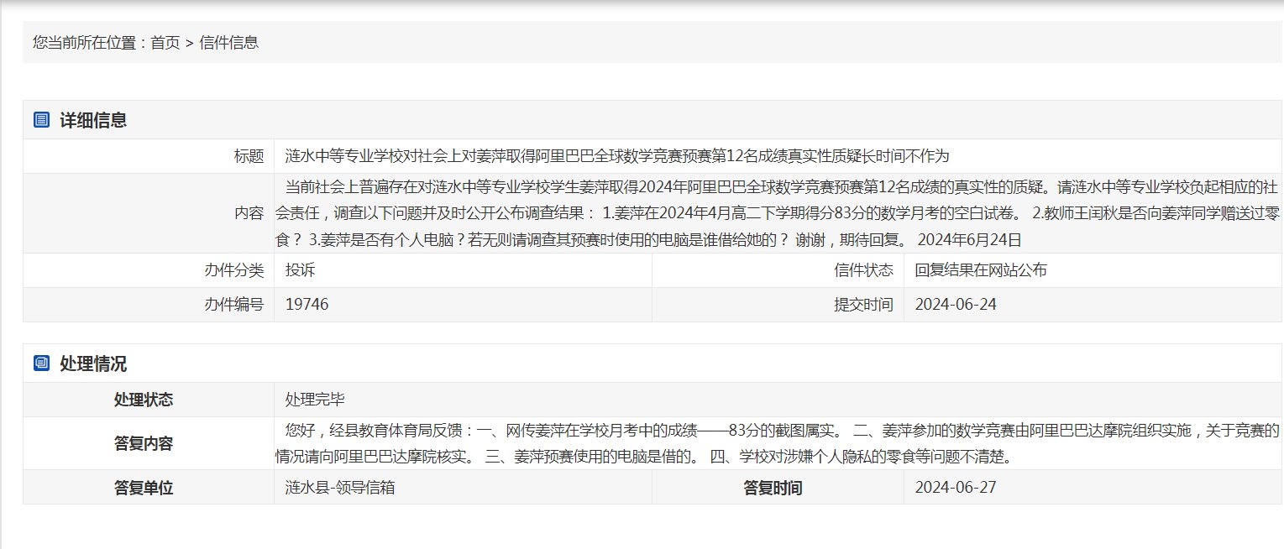Viewport: 1284px width, 549px height.
Task: Select the 处理情况 section heading
Action: coord(93,363)
